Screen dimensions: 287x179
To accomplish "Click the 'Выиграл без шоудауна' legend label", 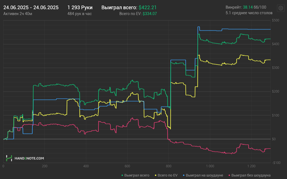I will [251, 175].
